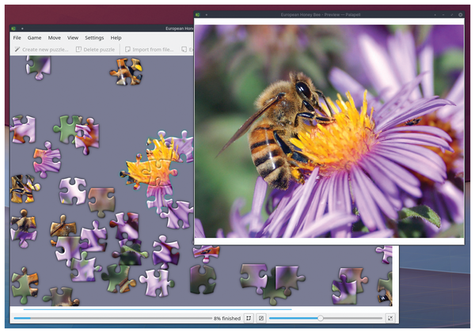Click the 8% finished progress bar
This screenshot has height=333, width=475.
112,319
